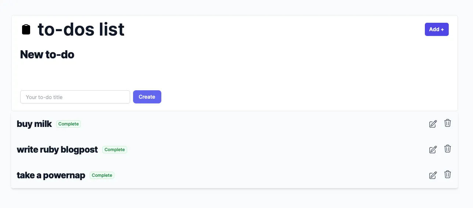Viewport: 473px width, 208px height.
Task: Edit the buy milk to-do
Action: pyautogui.click(x=433, y=124)
